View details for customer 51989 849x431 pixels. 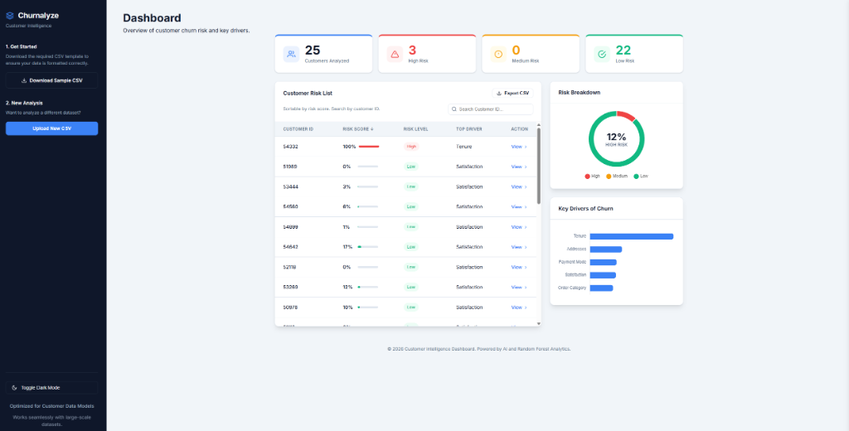(519, 167)
